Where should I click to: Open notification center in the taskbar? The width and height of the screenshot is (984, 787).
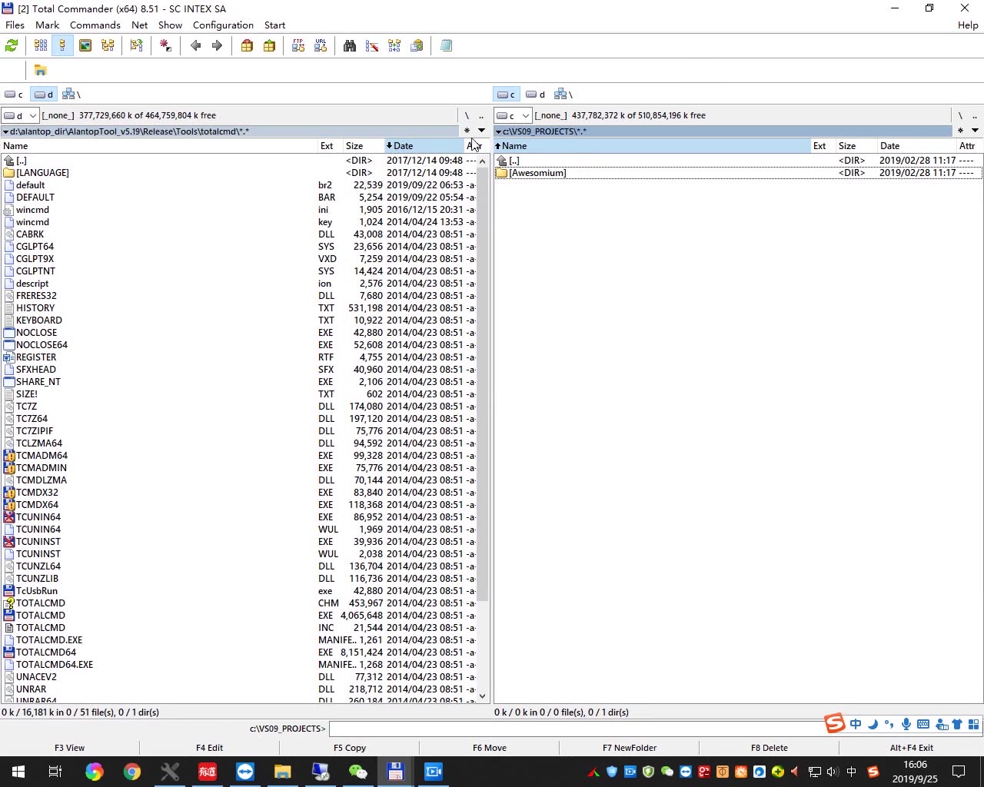click(959, 772)
